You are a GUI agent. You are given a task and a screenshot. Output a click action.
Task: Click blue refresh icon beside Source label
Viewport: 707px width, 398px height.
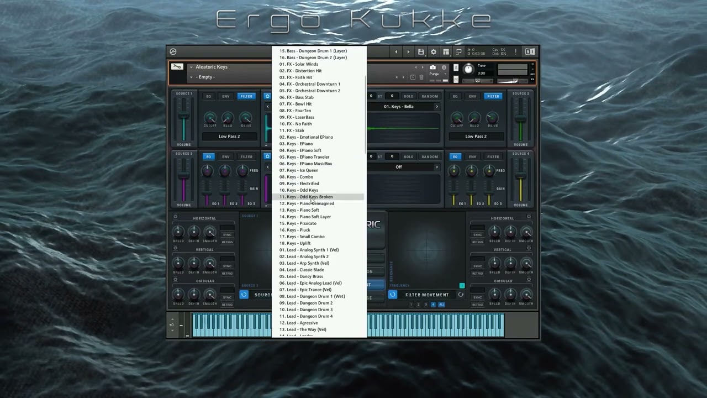point(244,295)
